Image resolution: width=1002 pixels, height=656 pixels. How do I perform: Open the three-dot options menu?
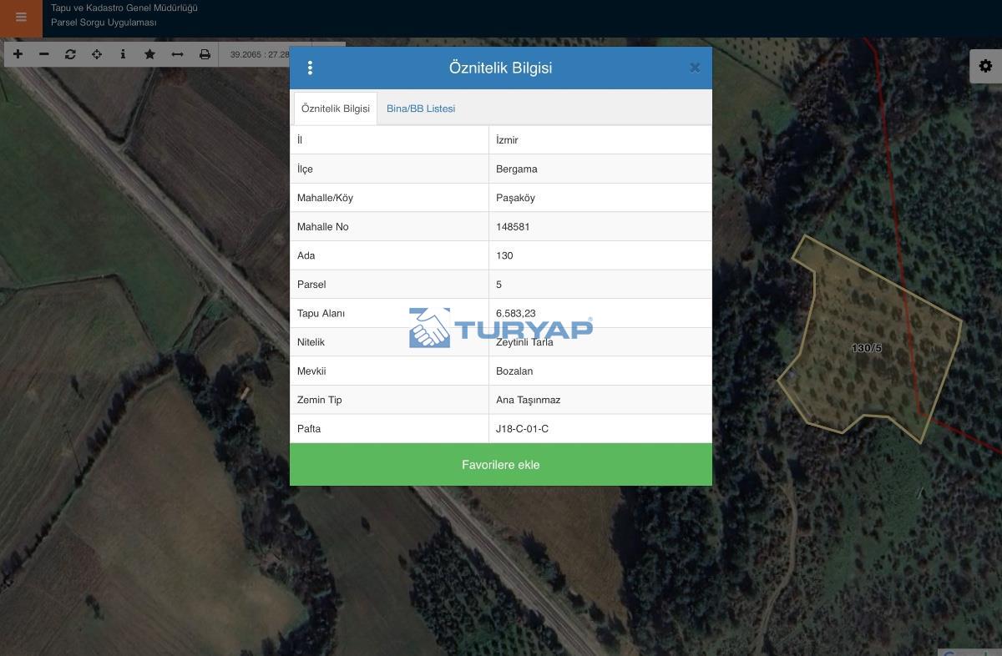[x=310, y=68]
